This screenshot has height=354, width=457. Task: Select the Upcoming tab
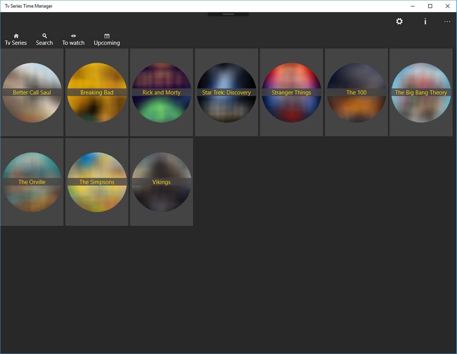pos(107,40)
